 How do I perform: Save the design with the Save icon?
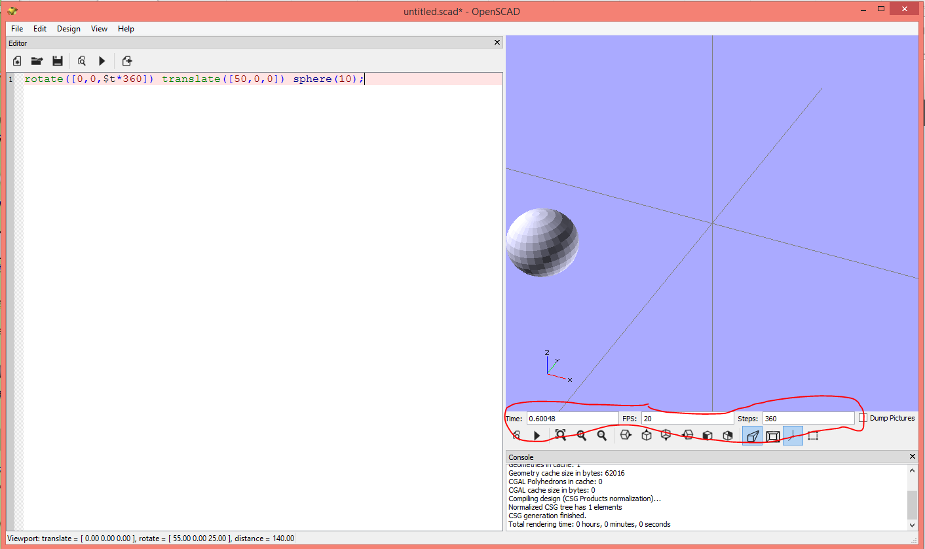pos(58,60)
